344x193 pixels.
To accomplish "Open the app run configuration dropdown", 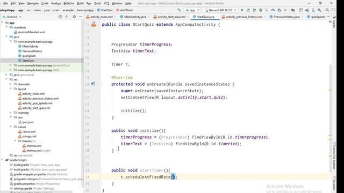I will (192, 10).
